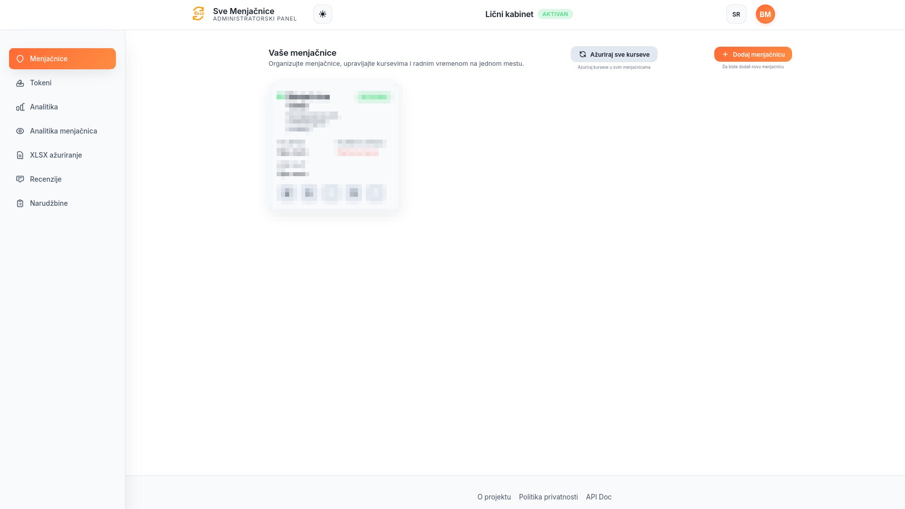Click the Analitika bar chart icon

click(20, 107)
